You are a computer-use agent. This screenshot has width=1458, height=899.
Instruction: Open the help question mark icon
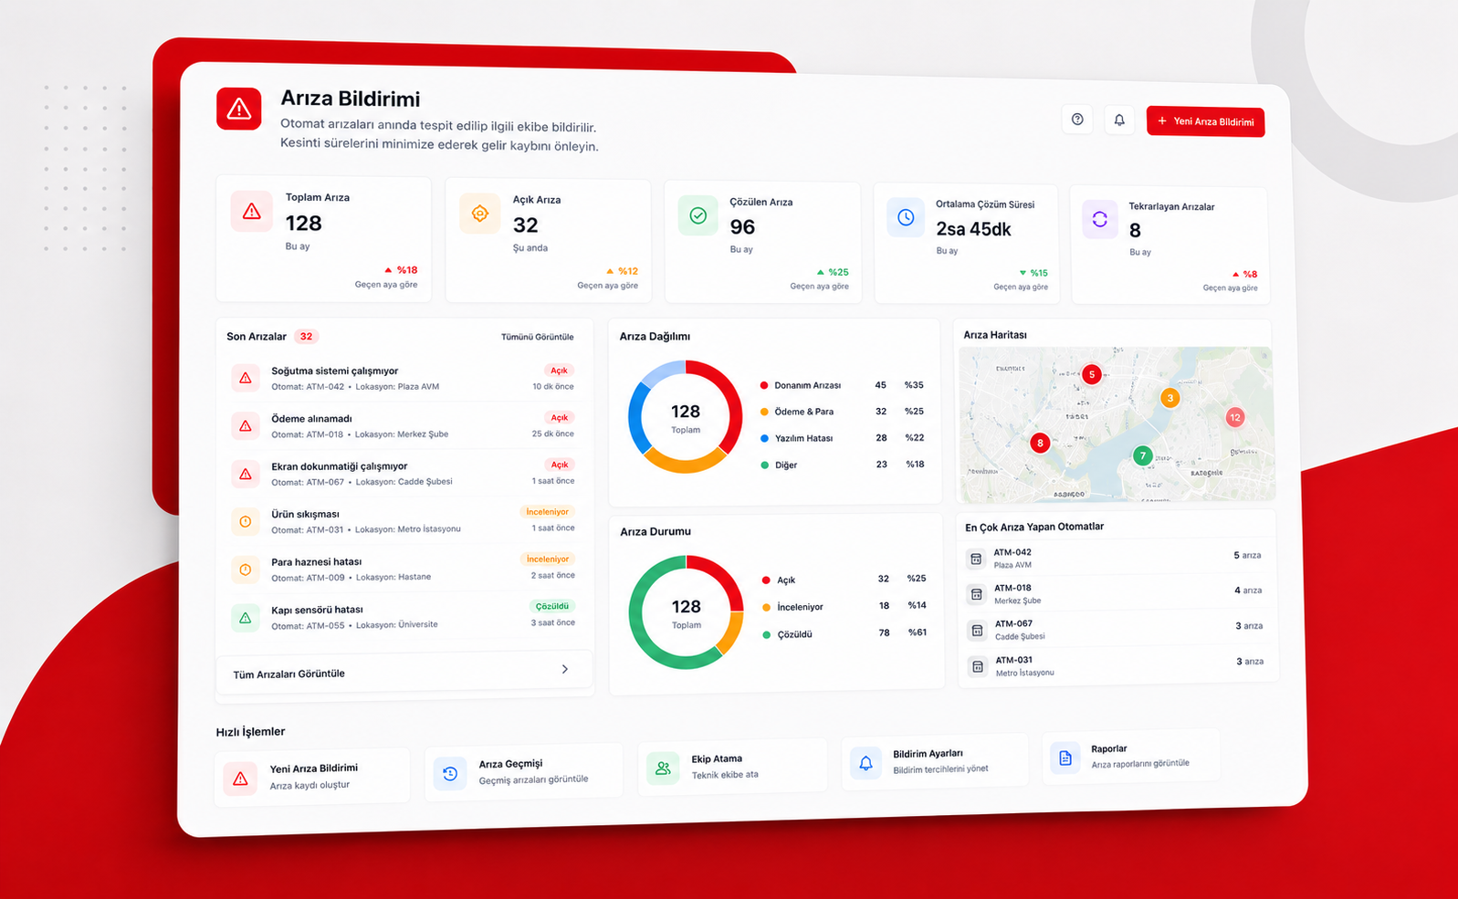click(1077, 120)
